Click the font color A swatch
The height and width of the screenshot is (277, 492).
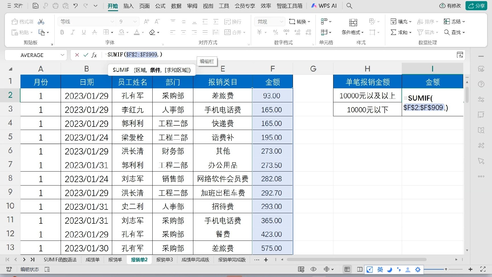point(137,32)
